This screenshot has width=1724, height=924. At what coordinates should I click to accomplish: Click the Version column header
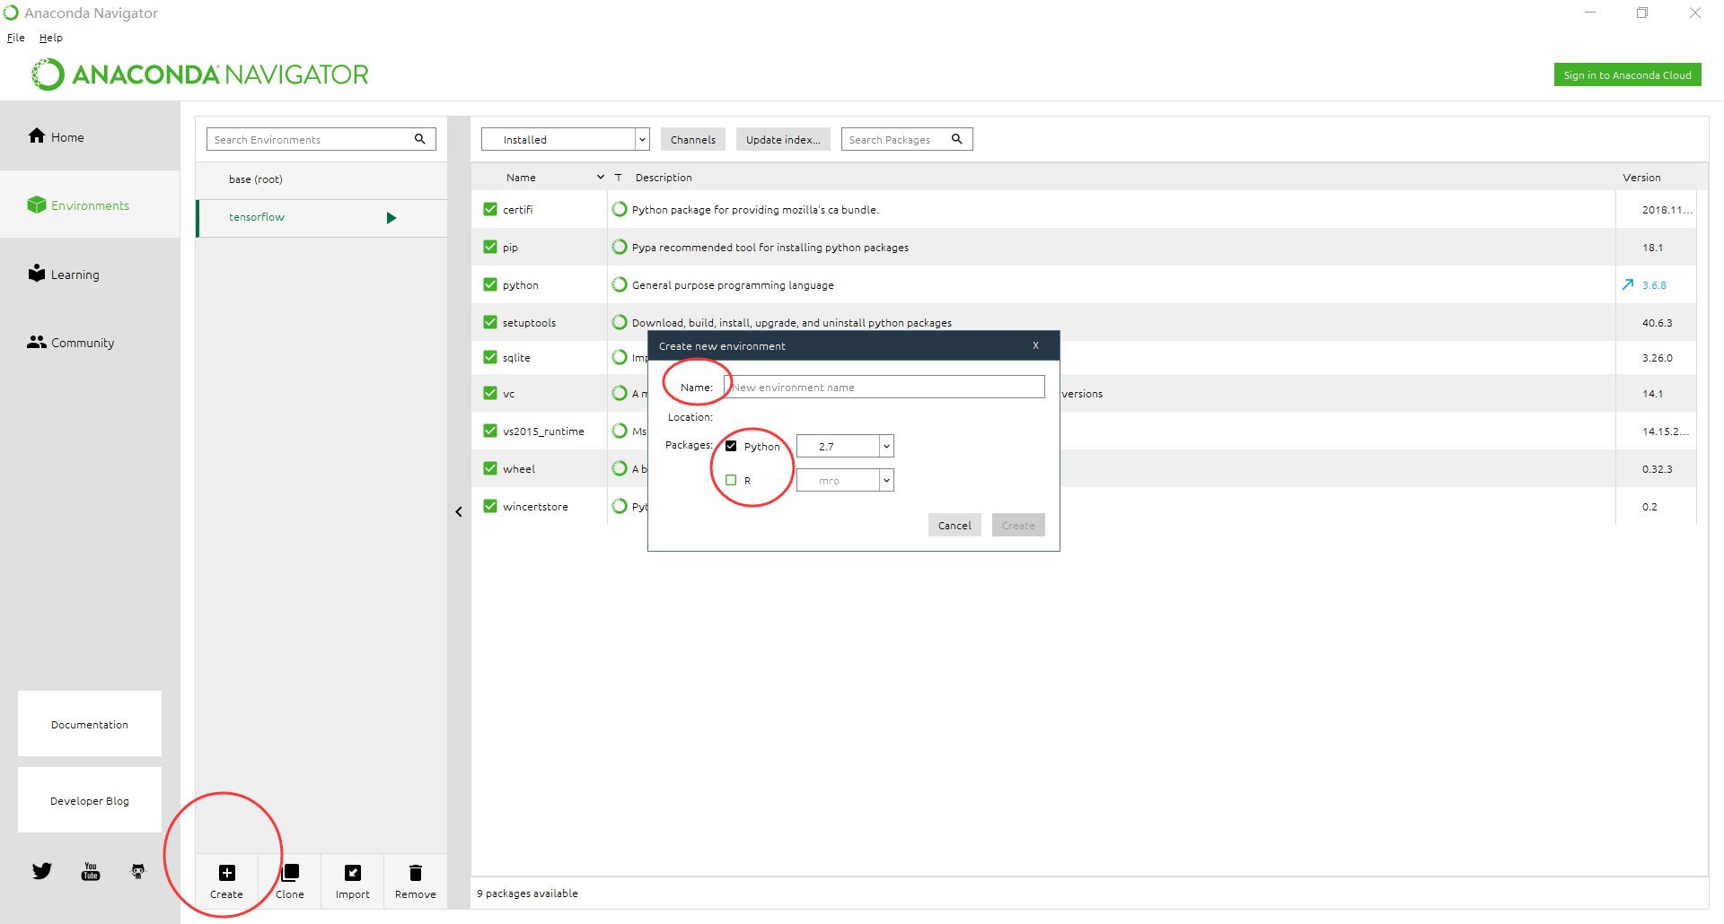pyautogui.click(x=1641, y=178)
